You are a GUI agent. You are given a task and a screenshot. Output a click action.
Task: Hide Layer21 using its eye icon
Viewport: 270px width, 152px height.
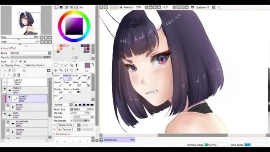click(9, 97)
